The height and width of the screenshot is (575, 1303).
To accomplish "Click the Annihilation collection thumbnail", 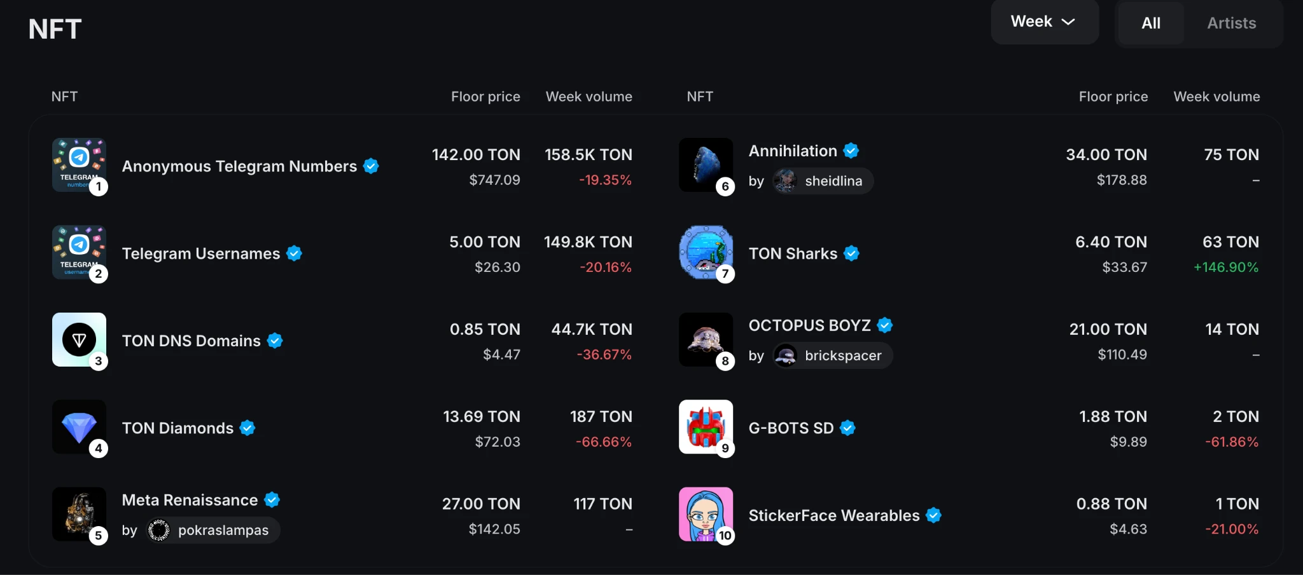I will click(706, 165).
